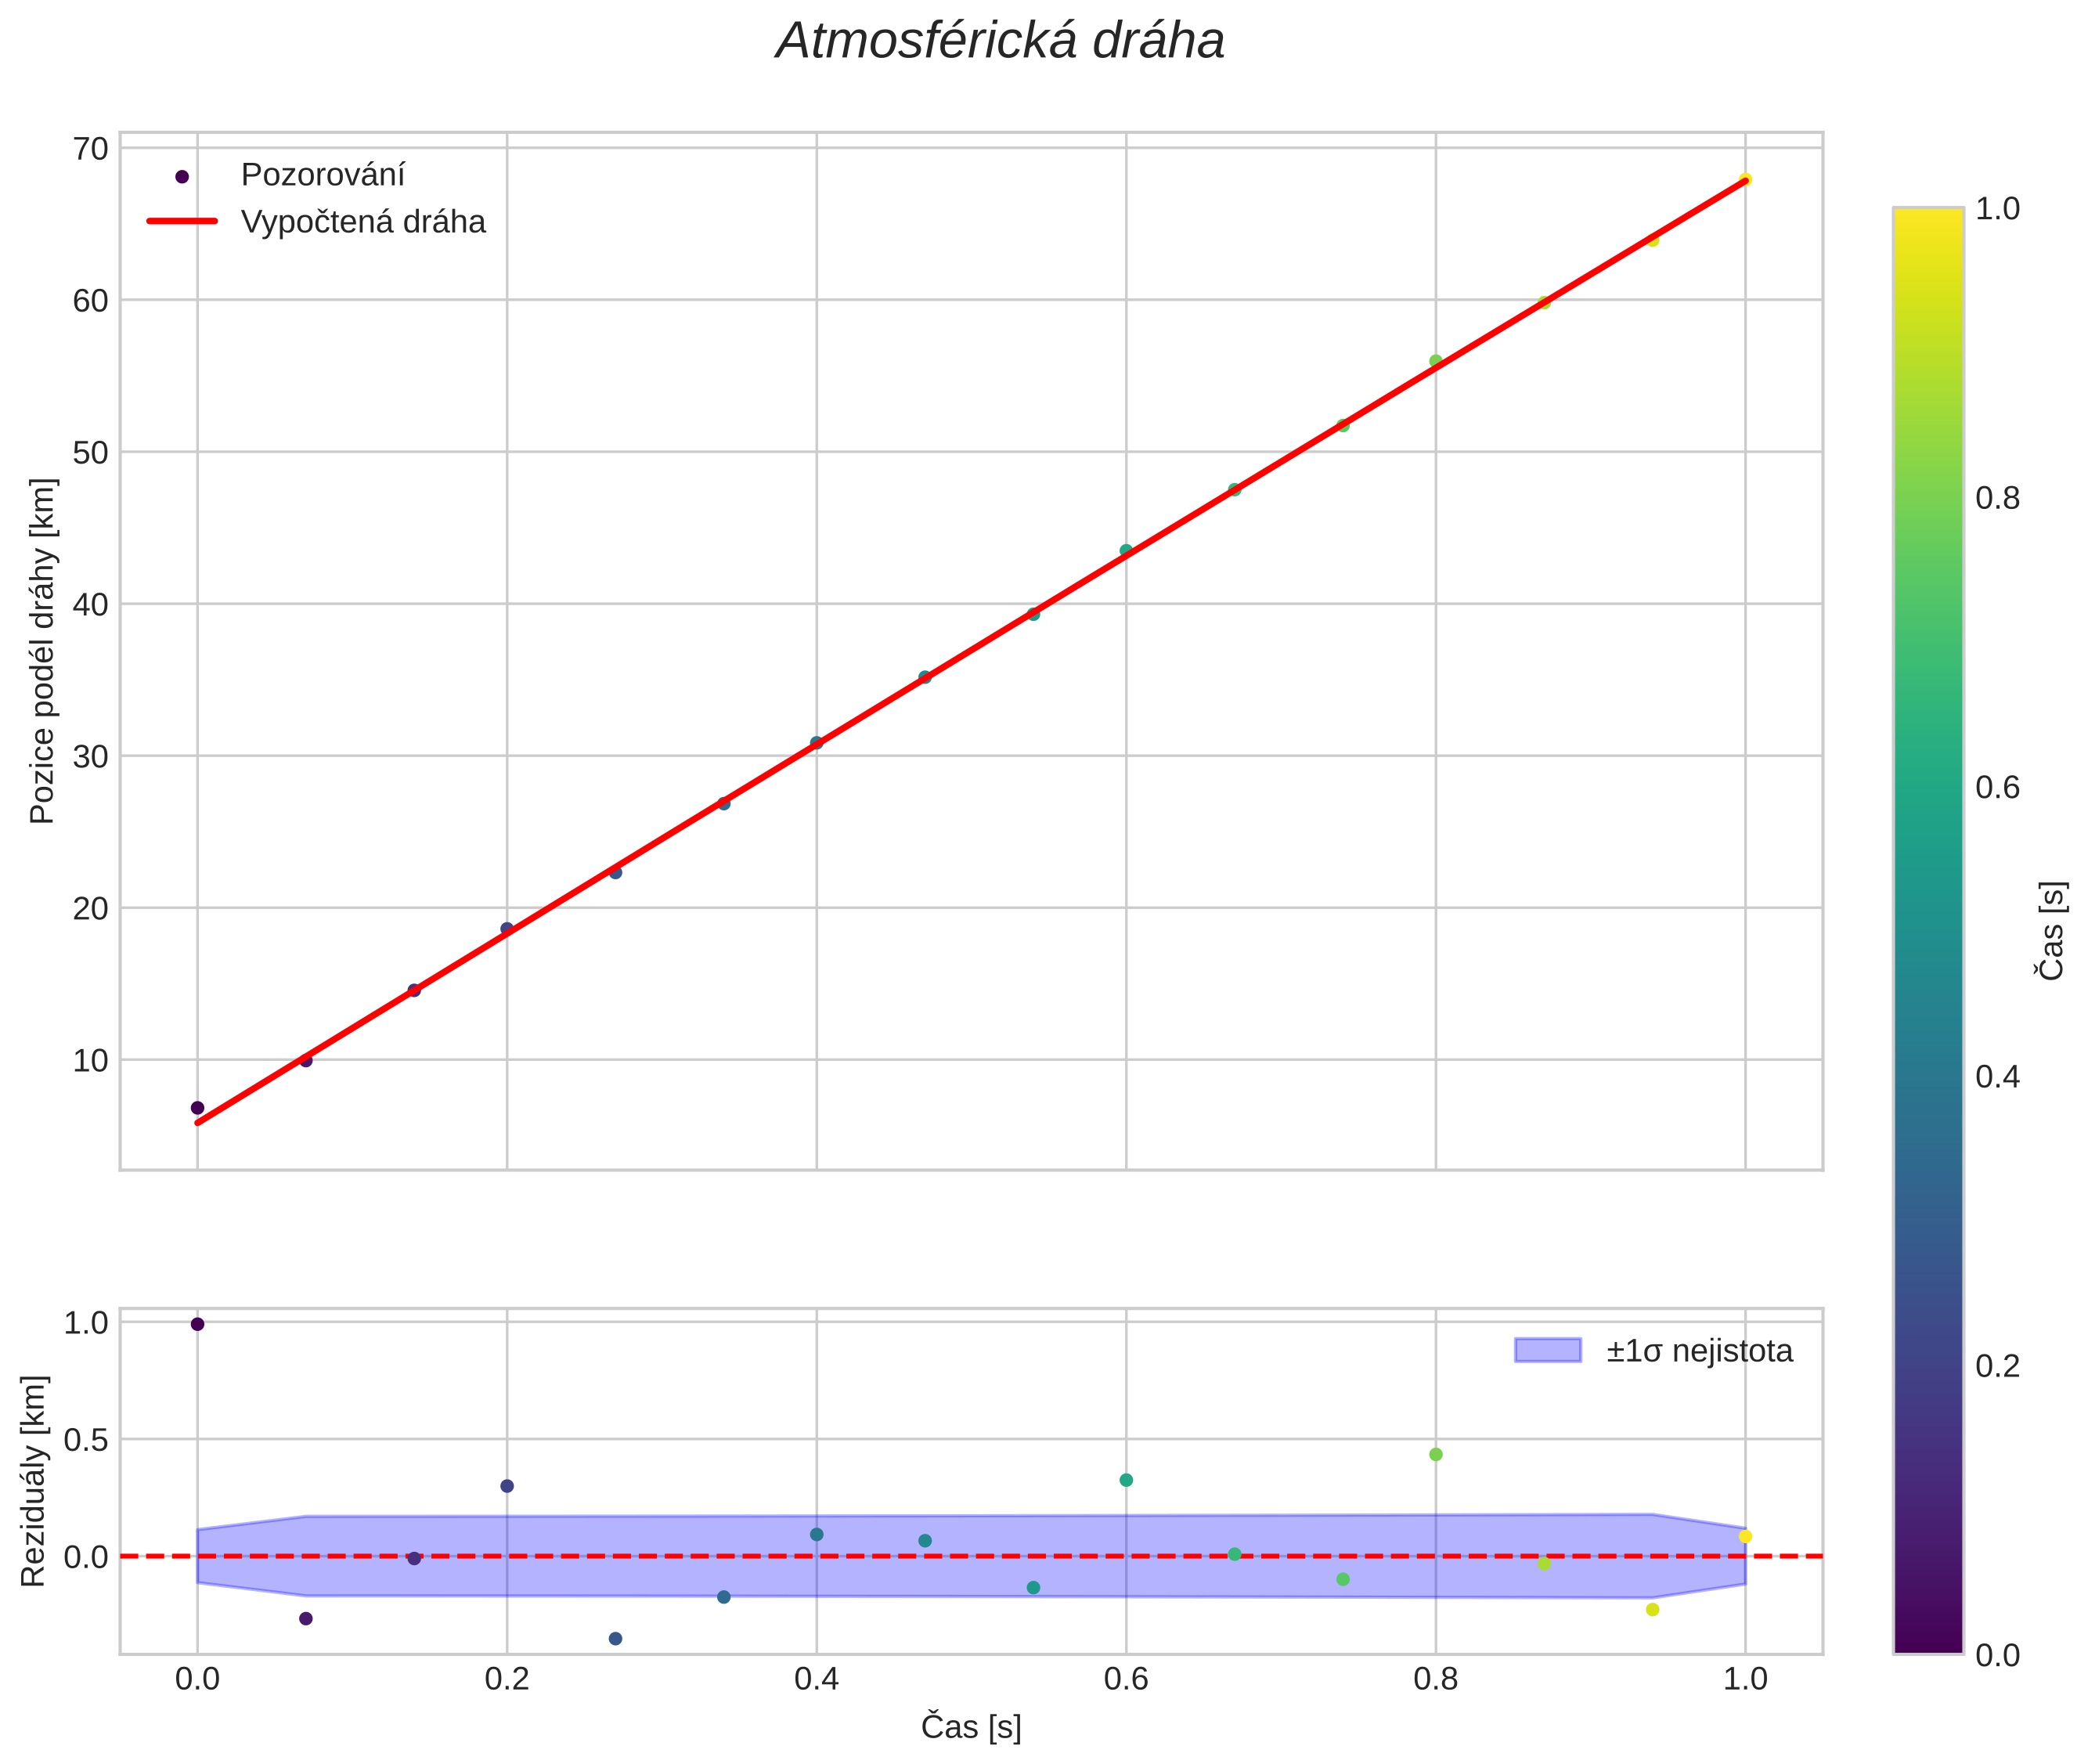This screenshot has height=1764, width=2088.
Task: Click the residual point at time 0.8
Action: 1436,1454
